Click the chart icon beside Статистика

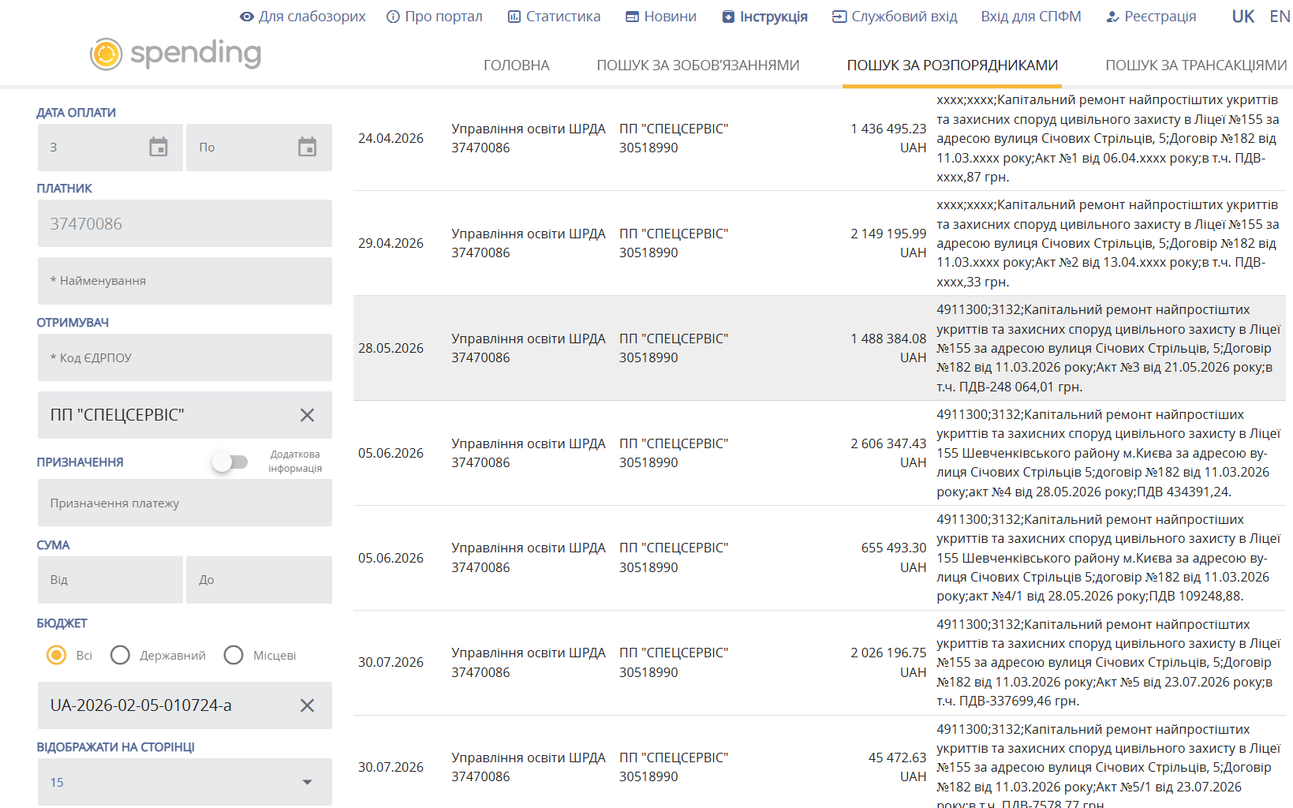(x=514, y=17)
